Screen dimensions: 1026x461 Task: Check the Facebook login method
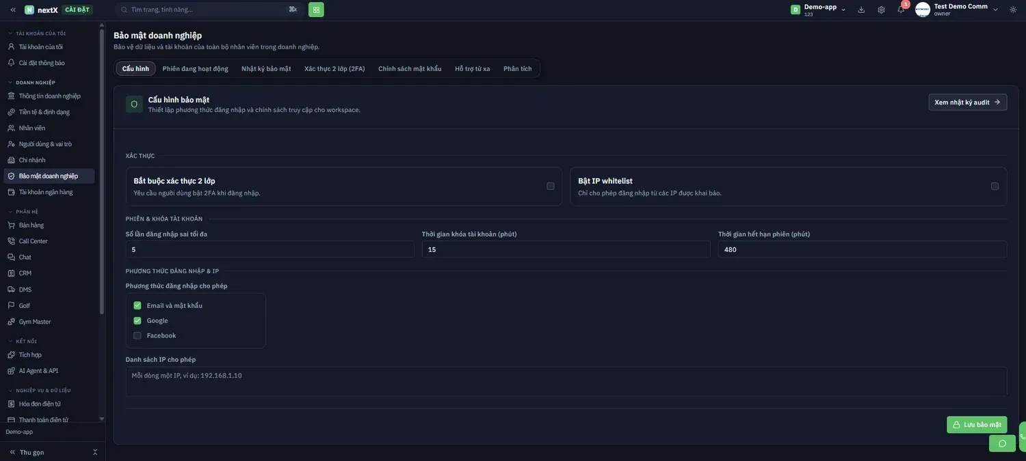tap(137, 335)
